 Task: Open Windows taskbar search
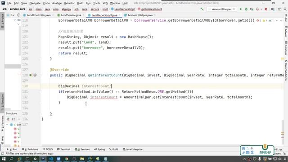11,159
